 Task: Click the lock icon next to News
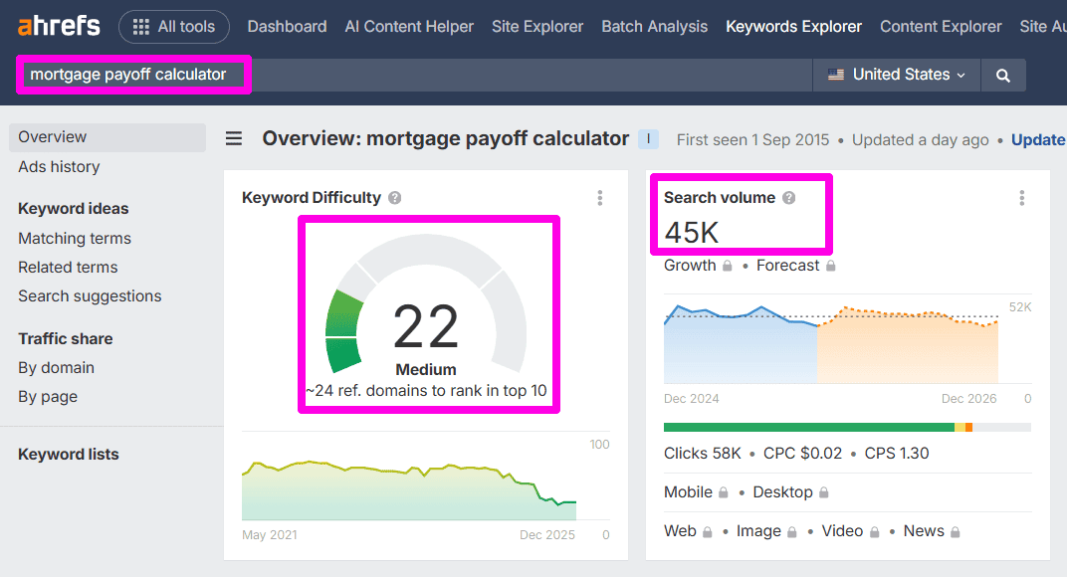click(x=957, y=531)
